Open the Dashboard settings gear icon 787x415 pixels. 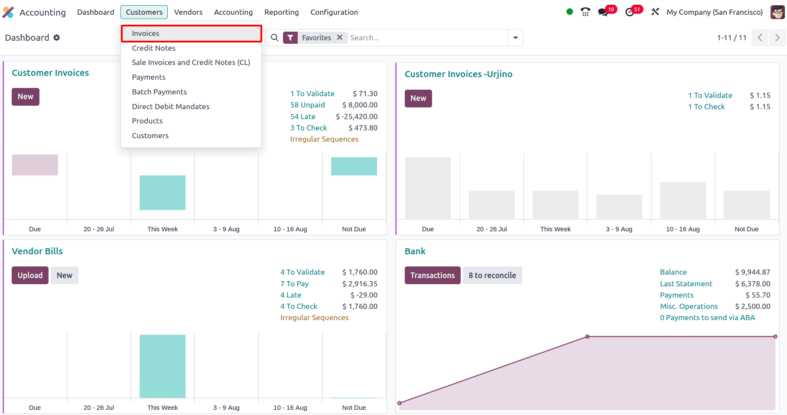57,38
